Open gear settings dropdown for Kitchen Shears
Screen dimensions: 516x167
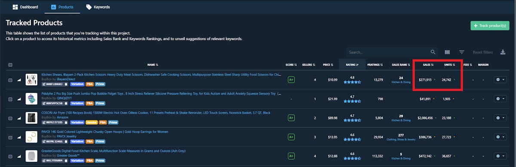pyautogui.click(x=500, y=80)
